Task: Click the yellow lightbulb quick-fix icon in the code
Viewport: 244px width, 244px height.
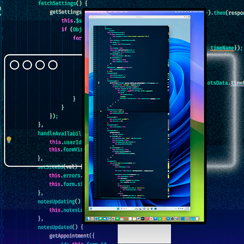Action: (9, 140)
